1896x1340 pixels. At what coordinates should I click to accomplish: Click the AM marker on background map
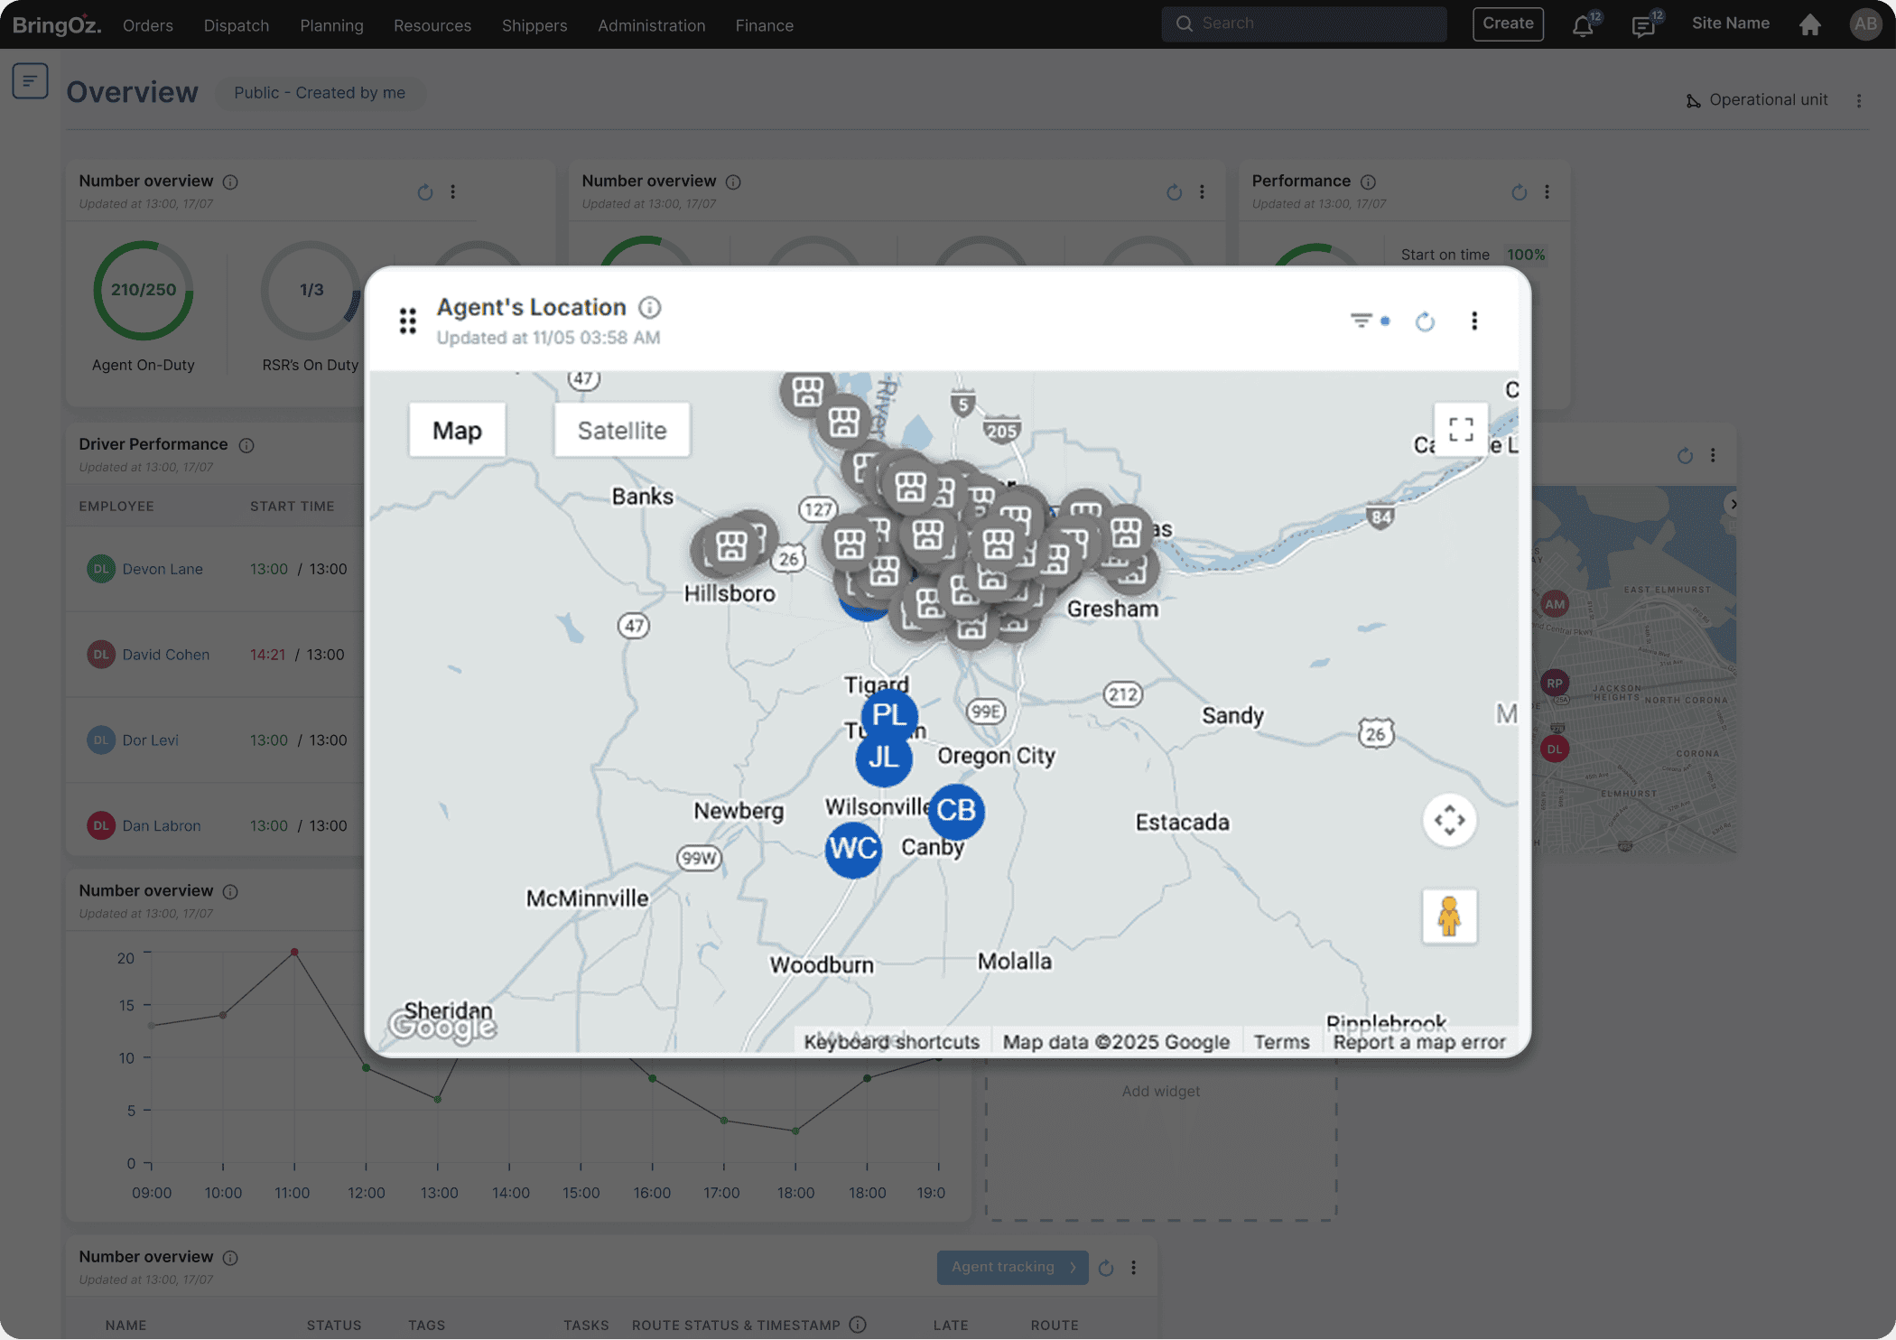(x=1555, y=604)
